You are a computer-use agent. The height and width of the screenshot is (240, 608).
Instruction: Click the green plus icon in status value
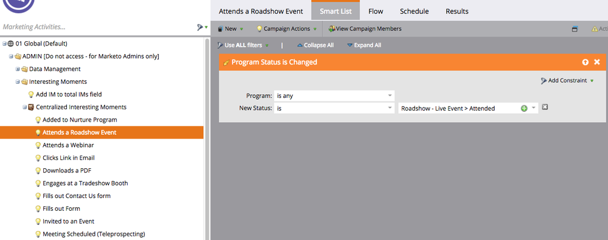[x=524, y=108]
